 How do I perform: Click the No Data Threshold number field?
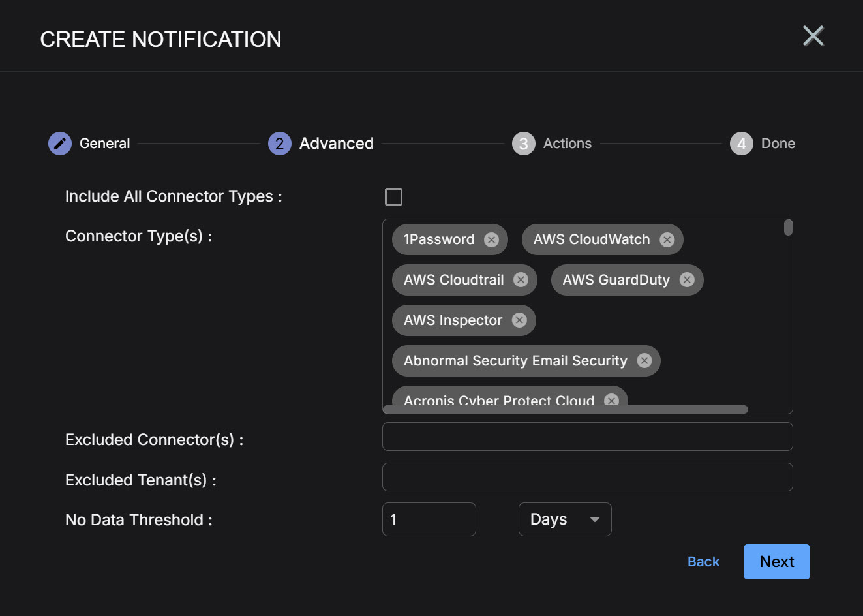pyautogui.click(x=429, y=519)
